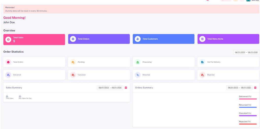260x129 pixels.
Task: Click the bar chart icon above Avg. Sales Per Day
Action: [x=20, y=96]
